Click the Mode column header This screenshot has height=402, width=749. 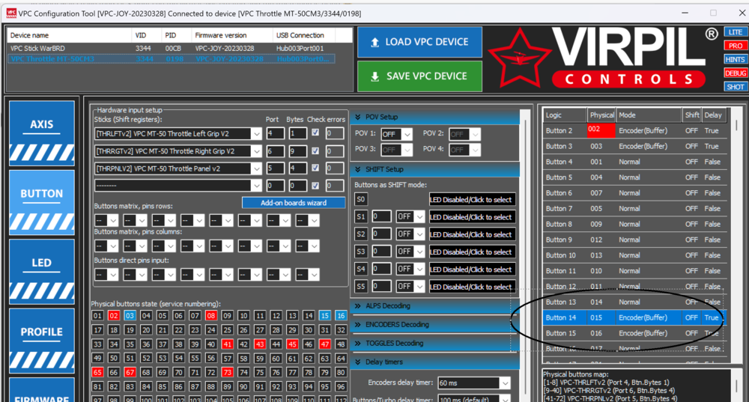[649, 115]
